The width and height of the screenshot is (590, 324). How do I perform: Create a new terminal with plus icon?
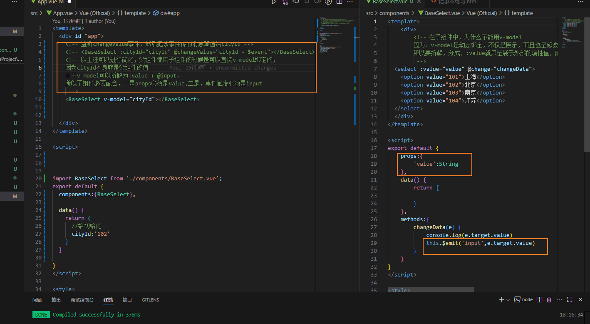coord(501,299)
